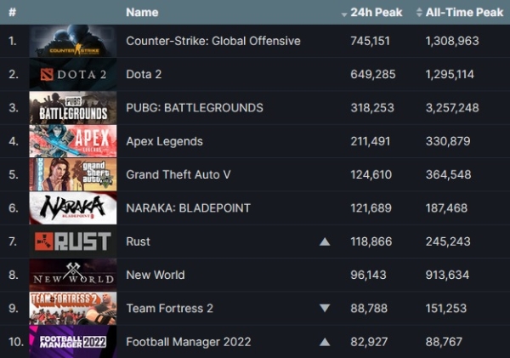Open the Counter-Strike: Global Offensive name link
Screen dimensions: 510x358
pyautogui.click(x=212, y=41)
